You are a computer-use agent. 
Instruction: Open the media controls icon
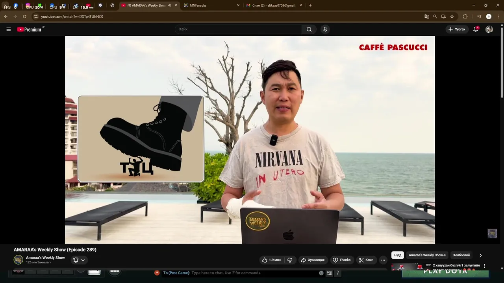[x=479, y=17]
